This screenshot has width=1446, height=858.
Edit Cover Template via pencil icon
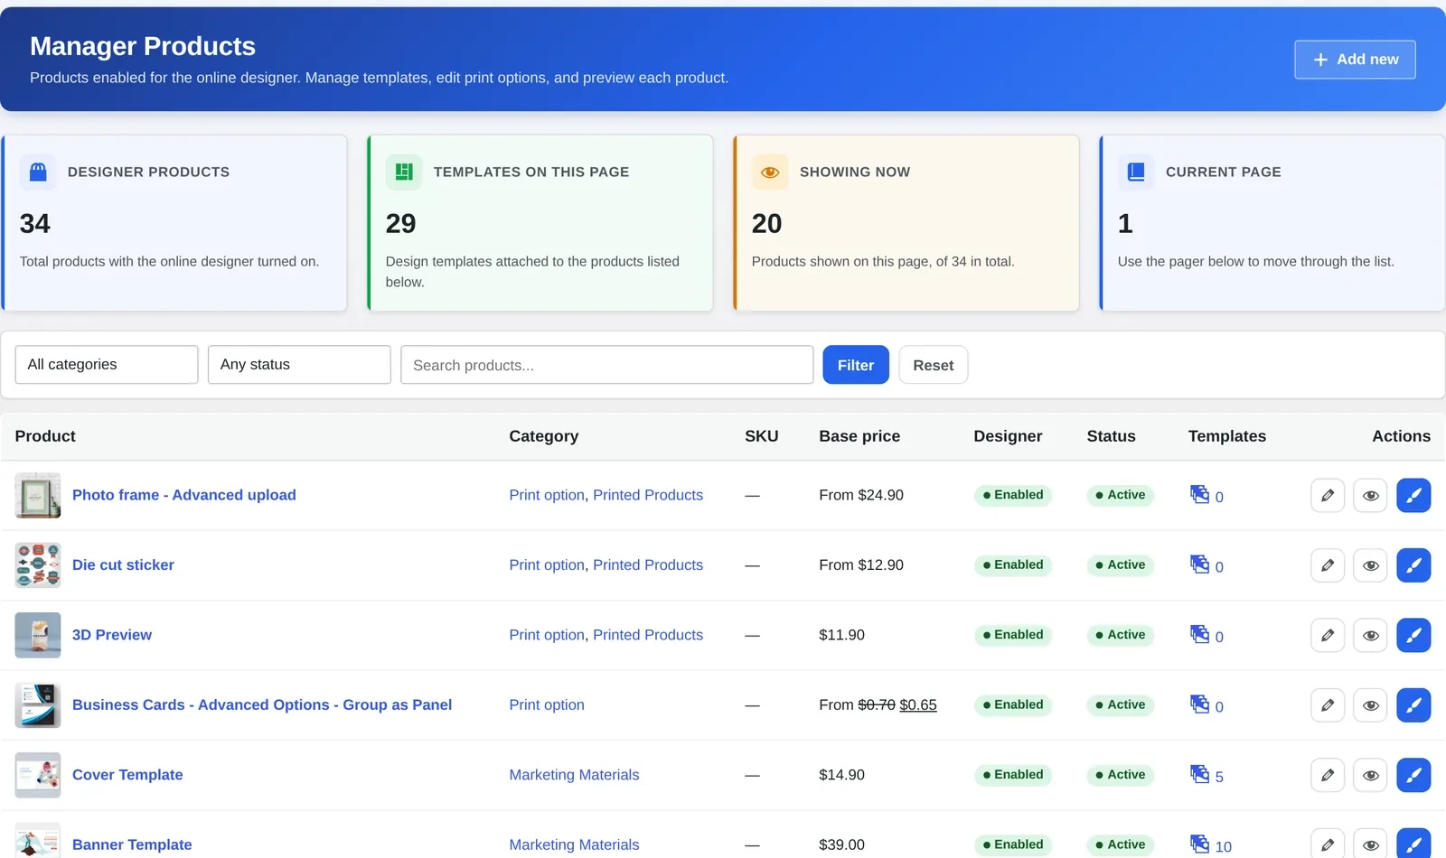pos(1328,775)
